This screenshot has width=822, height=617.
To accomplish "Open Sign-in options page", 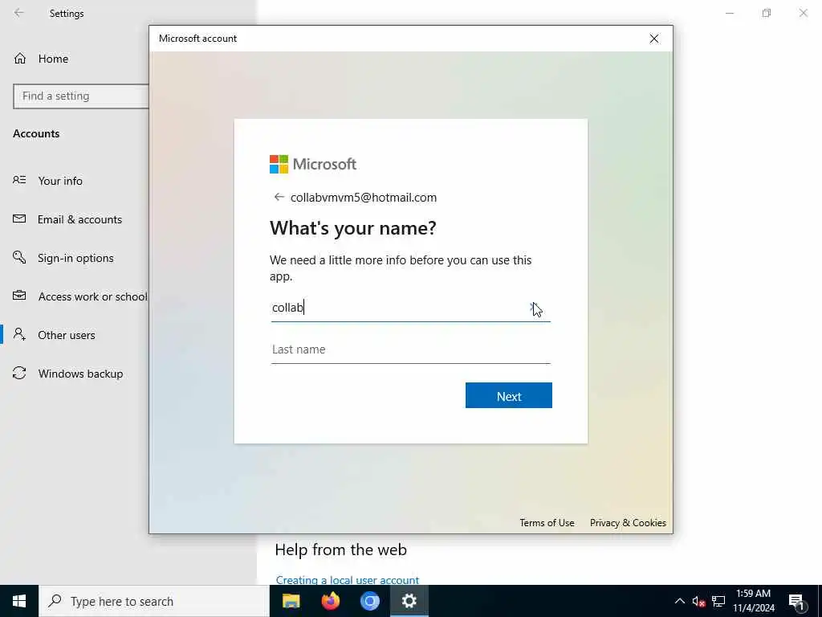I will pyautogui.click(x=75, y=258).
